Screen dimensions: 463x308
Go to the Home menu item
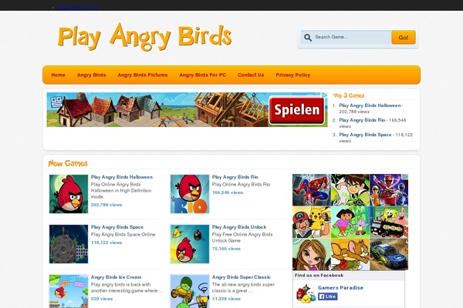pos(58,75)
